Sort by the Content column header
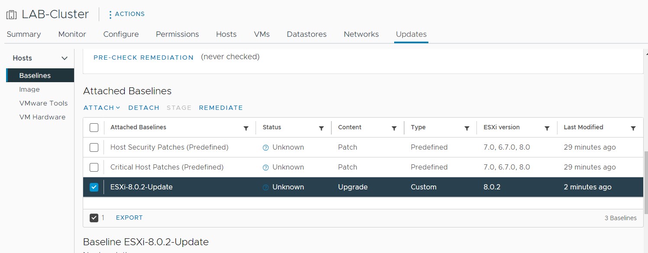Viewport: 648px width, 253px height. [x=350, y=127]
